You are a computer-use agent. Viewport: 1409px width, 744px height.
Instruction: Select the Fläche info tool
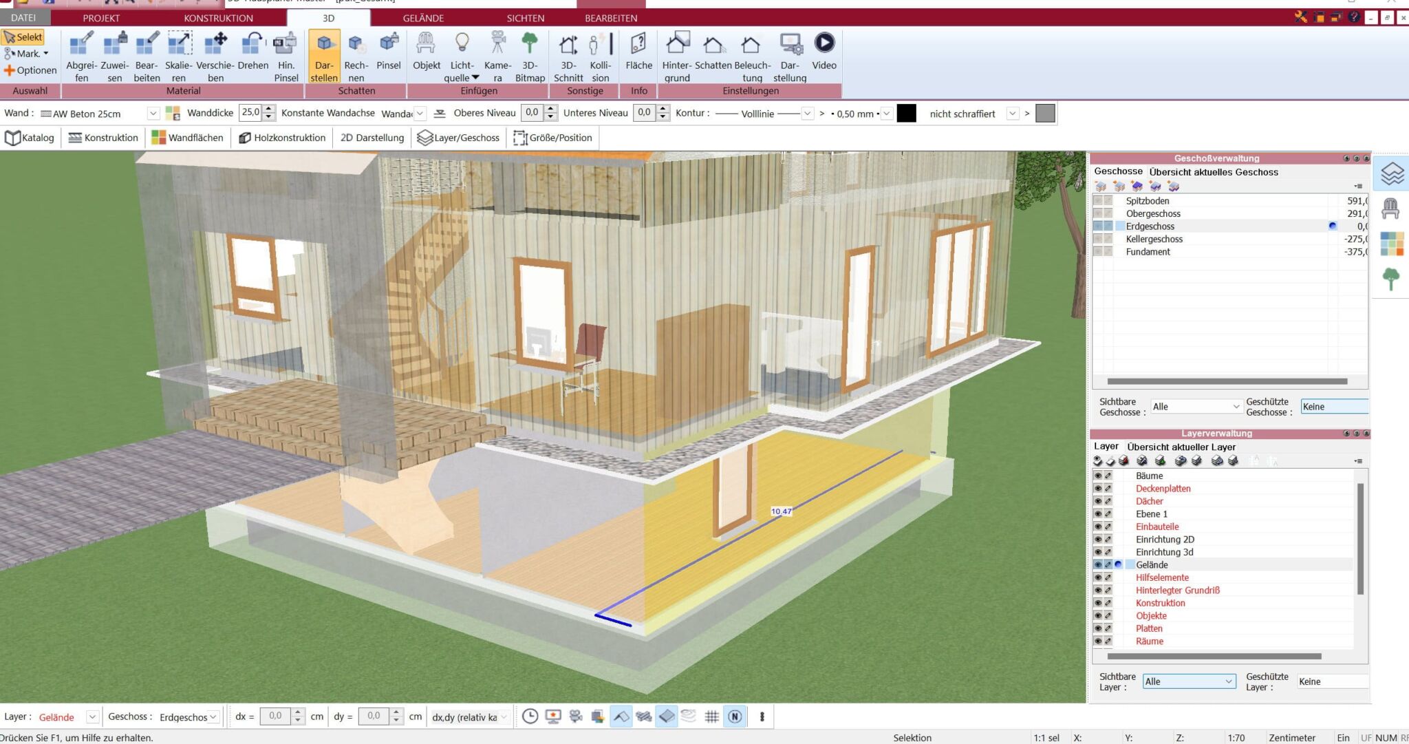click(638, 55)
